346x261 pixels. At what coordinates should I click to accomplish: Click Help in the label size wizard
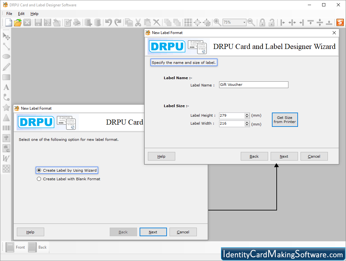[161, 156]
